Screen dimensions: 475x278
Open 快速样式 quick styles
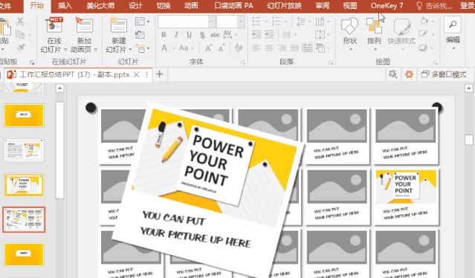coord(401,34)
